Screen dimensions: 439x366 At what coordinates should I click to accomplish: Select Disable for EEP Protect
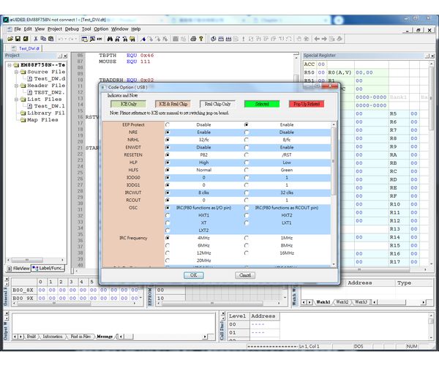(168, 125)
